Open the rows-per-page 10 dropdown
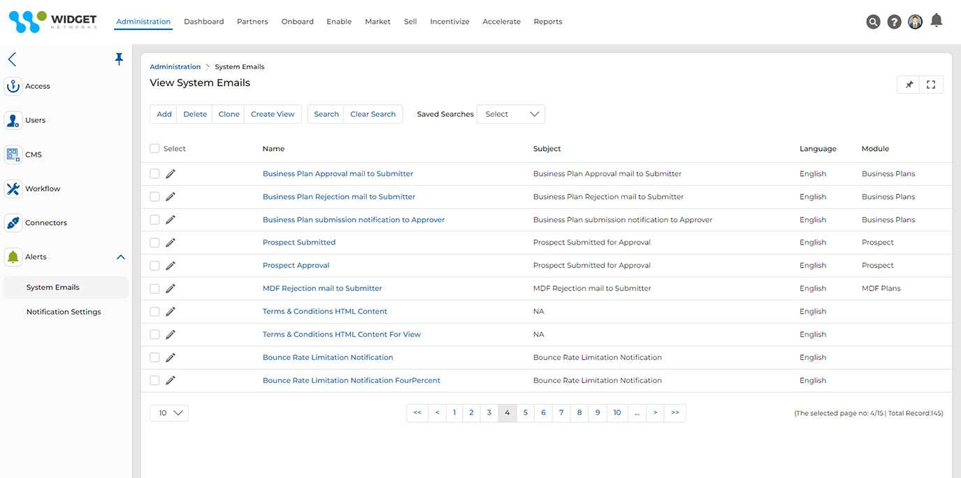961x478 pixels. pyautogui.click(x=169, y=413)
